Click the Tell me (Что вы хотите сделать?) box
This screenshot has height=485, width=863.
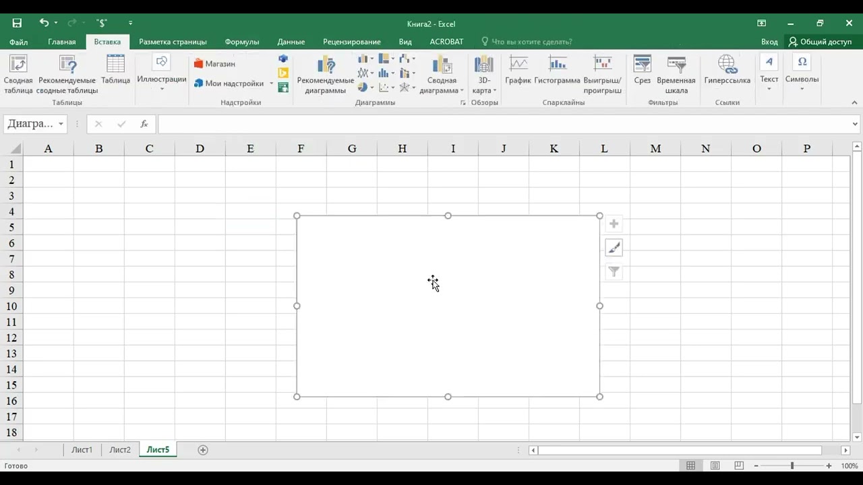[x=527, y=42]
